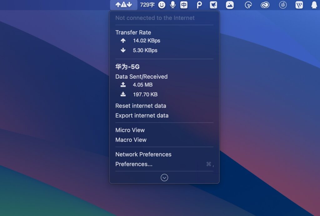This screenshot has height=216, width=320.
Task: Export internet data
Action: pyautogui.click(x=142, y=115)
